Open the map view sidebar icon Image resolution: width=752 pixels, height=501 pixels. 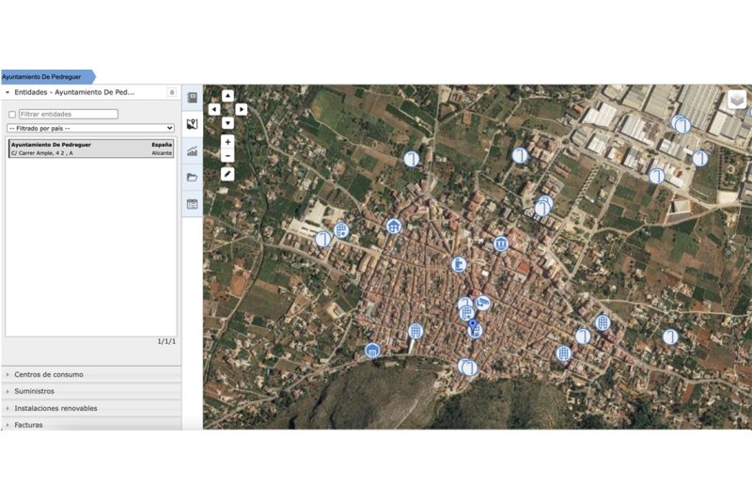[192, 123]
